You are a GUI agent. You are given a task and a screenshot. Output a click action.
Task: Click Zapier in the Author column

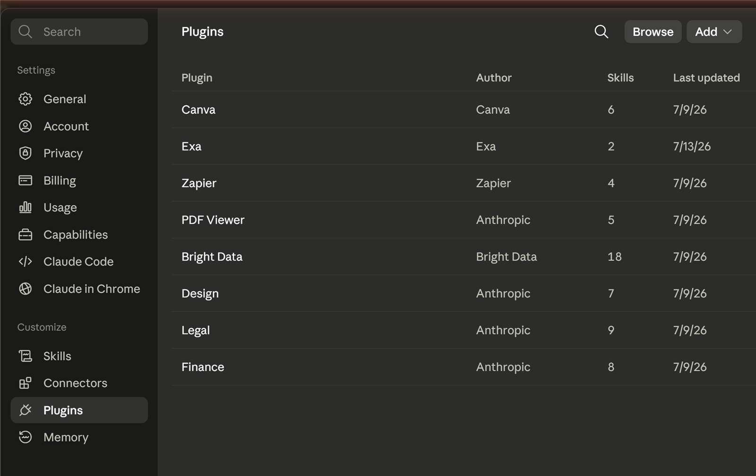[493, 183]
